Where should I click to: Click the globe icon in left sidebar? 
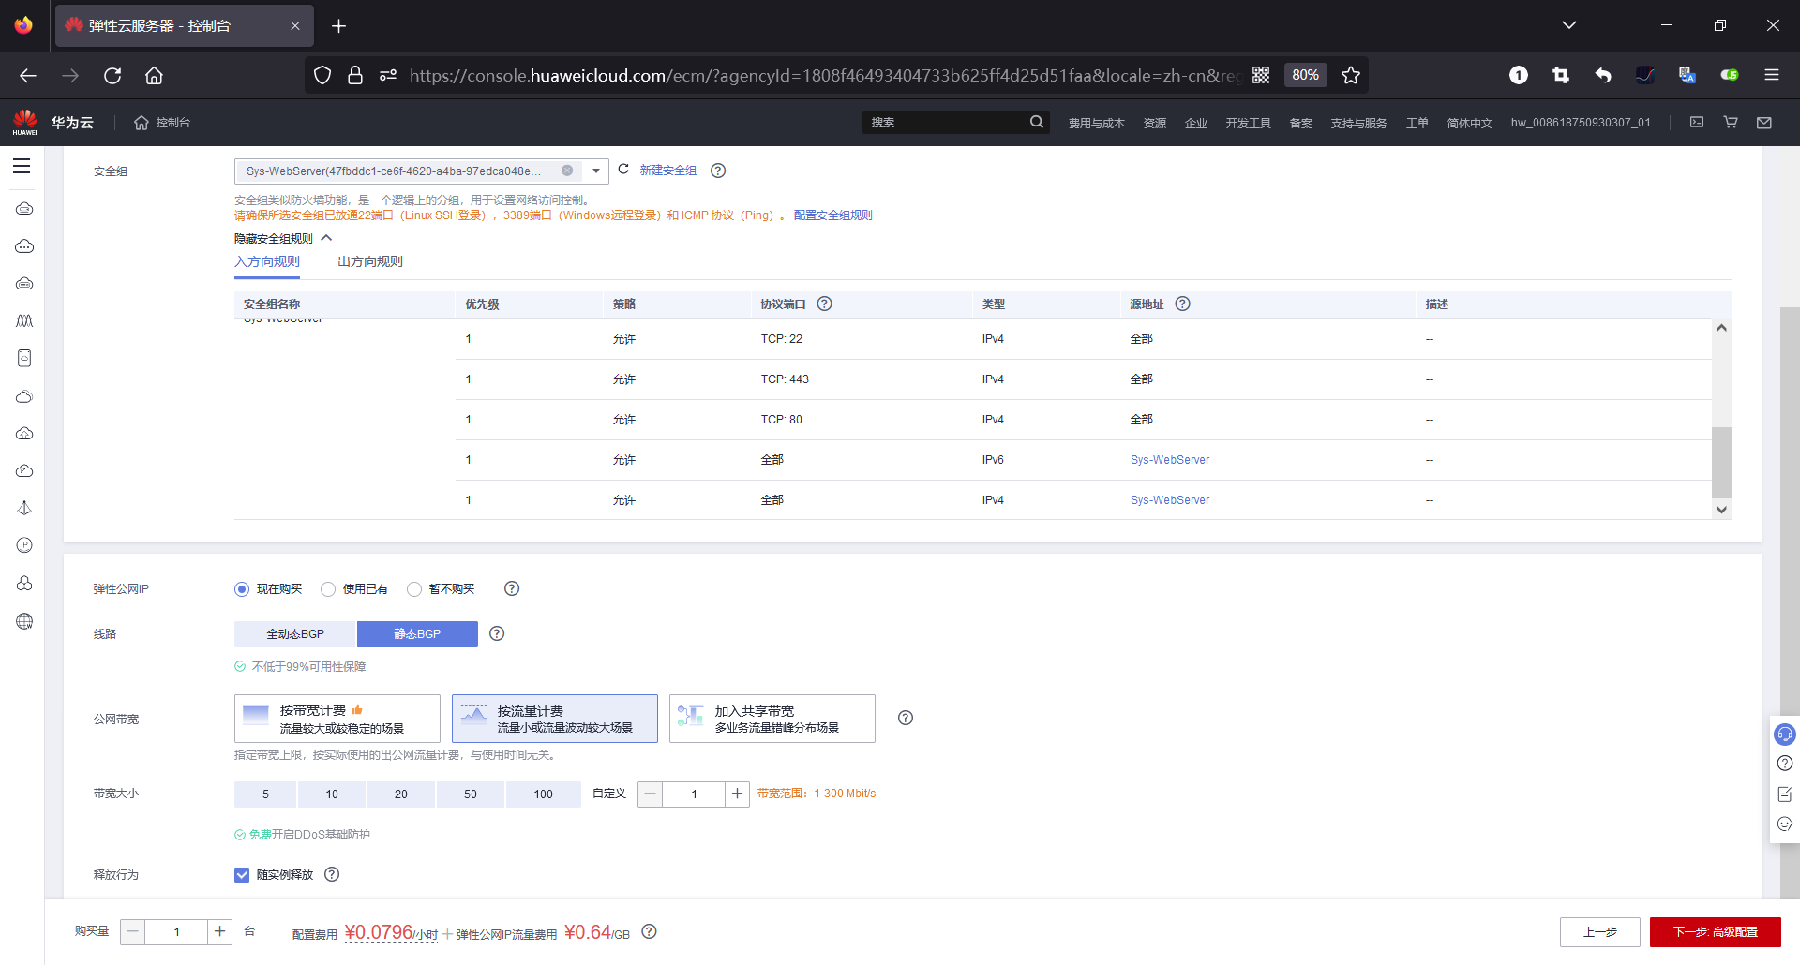[x=24, y=621]
